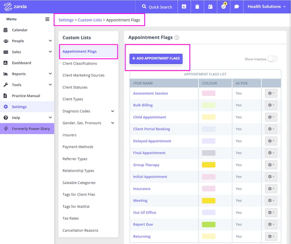Click the clipboard icon in top bar
Viewport: 291px width, 244px height.
pyautogui.click(x=197, y=7)
